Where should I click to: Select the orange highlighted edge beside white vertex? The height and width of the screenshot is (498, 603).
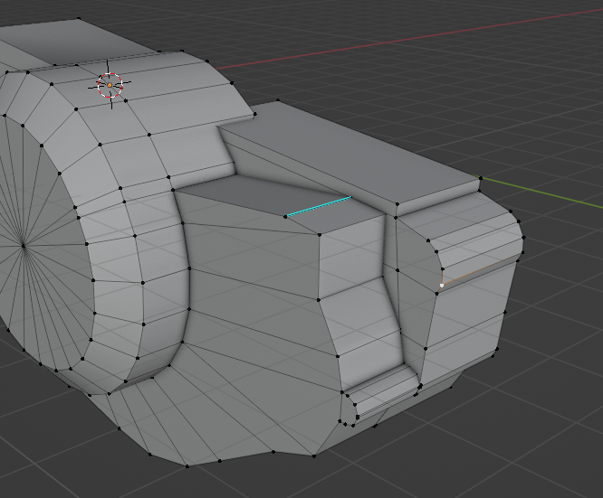pos(480,272)
